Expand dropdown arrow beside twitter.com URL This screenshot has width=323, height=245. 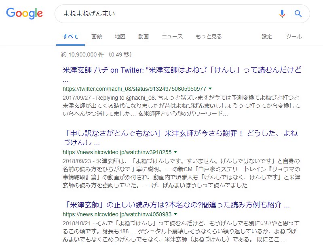pyautogui.click(x=210, y=89)
